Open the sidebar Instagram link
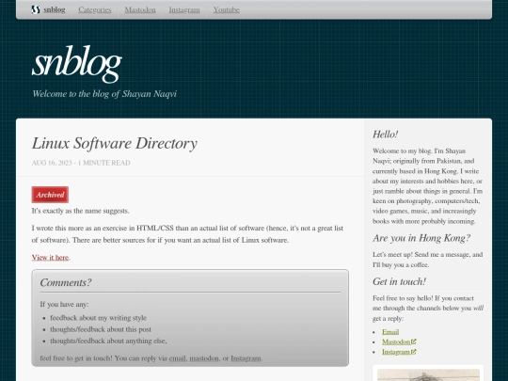The image size is (508, 381). [396, 352]
